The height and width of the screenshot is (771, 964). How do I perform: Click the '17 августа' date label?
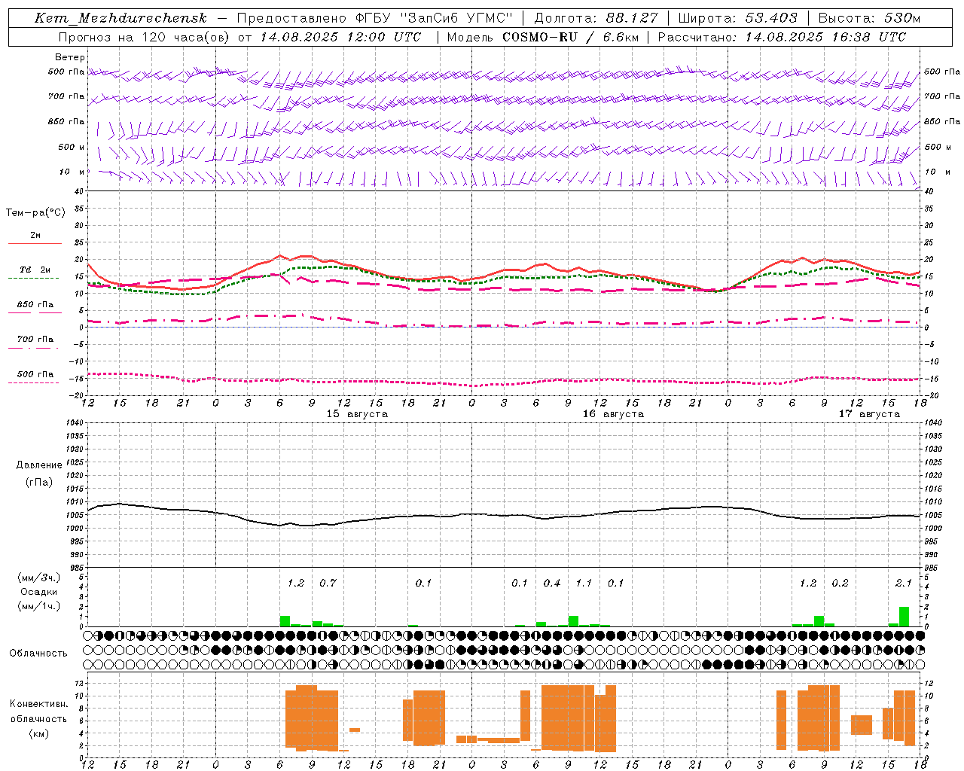click(x=869, y=413)
